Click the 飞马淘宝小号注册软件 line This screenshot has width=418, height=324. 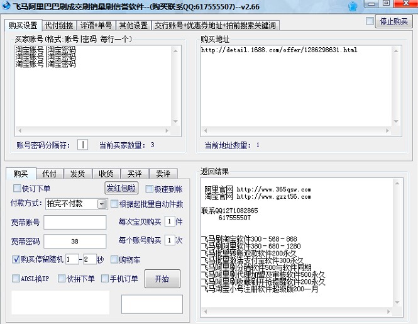(x=260, y=289)
